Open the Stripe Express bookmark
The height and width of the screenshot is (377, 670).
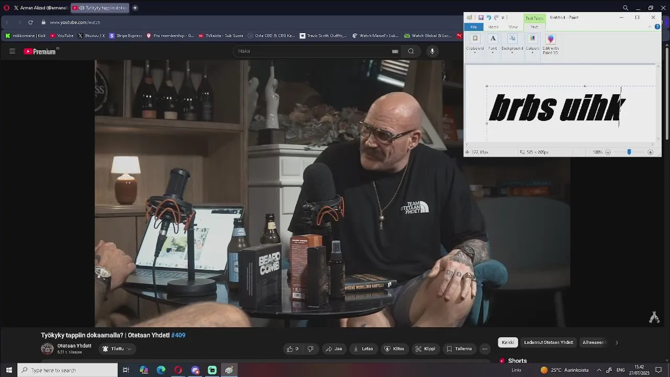(126, 36)
